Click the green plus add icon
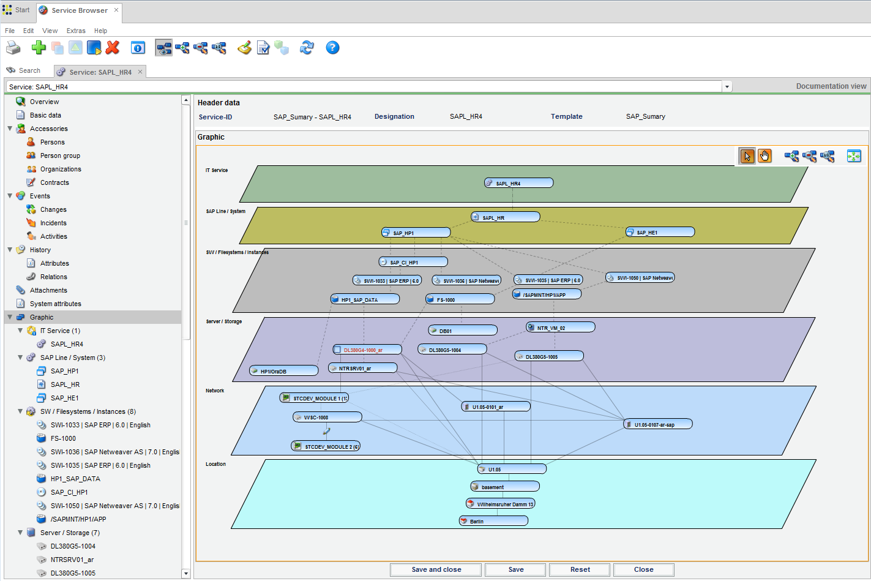Image resolution: width=871 pixels, height=581 pixels. click(39, 48)
